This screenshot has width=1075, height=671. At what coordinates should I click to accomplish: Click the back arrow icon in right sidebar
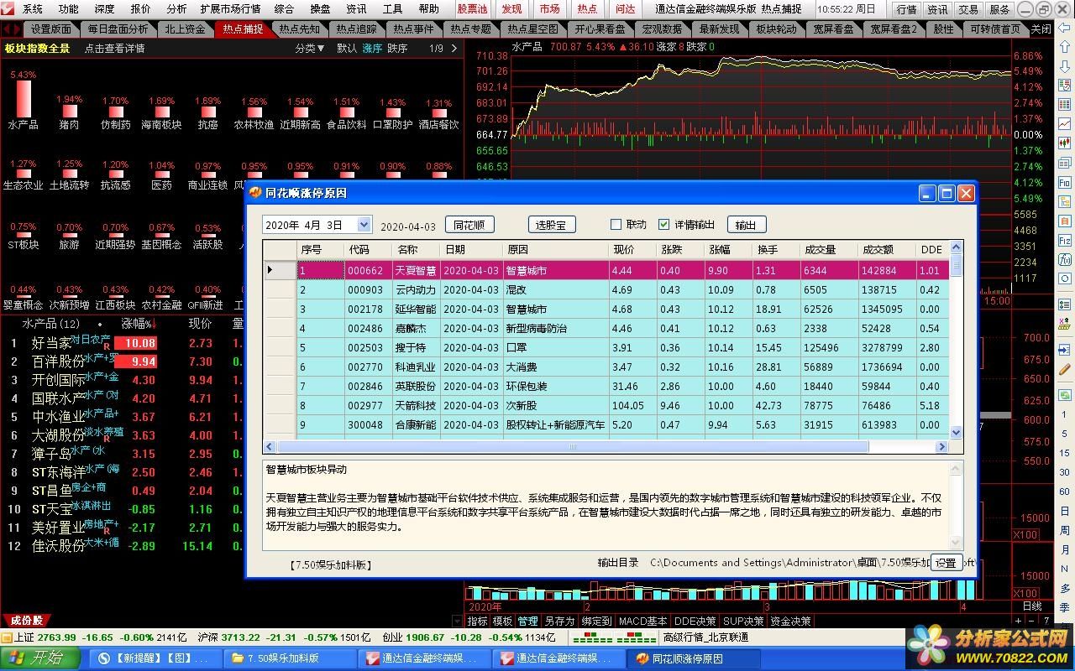coord(1064,28)
